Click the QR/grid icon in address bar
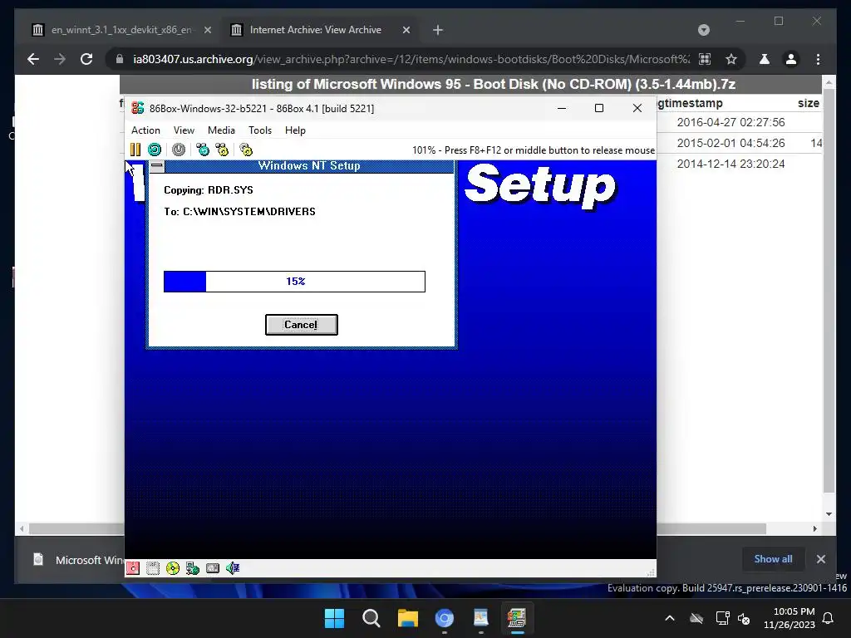This screenshot has height=638, width=851. 705,59
